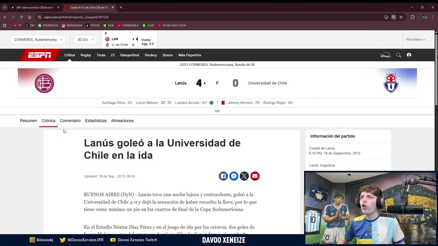
Task: Expand CONMEBOL Sudamericana dropdown
Action: [38, 40]
